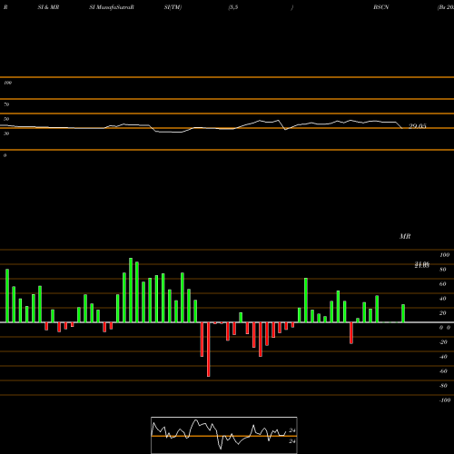Click the "60" label on the MR axis
Viewport: 454px width, 454px height.
click(443, 284)
